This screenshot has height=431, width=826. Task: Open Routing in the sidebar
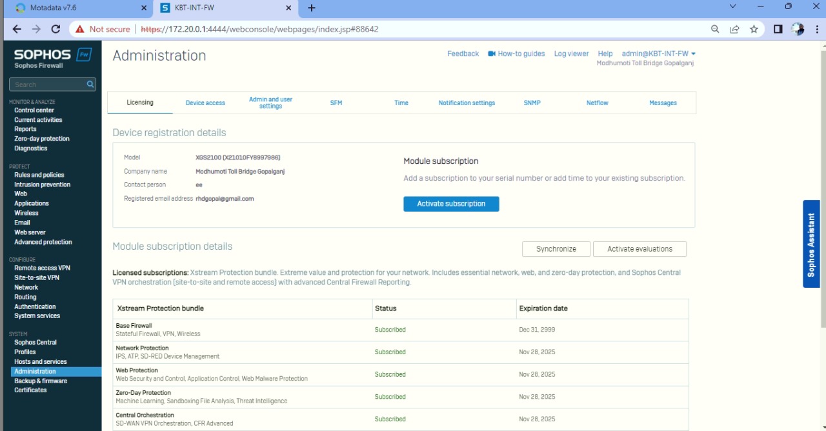click(x=25, y=297)
